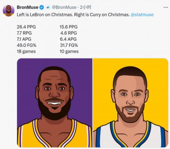Open the left purple-background player illustration

[x=55, y=103]
